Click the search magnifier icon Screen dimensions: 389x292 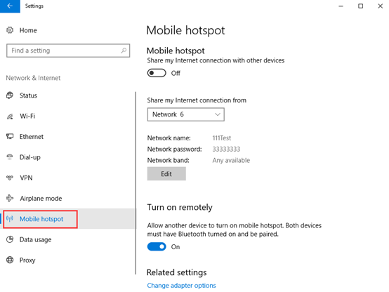pyautogui.click(x=124, y=51)
